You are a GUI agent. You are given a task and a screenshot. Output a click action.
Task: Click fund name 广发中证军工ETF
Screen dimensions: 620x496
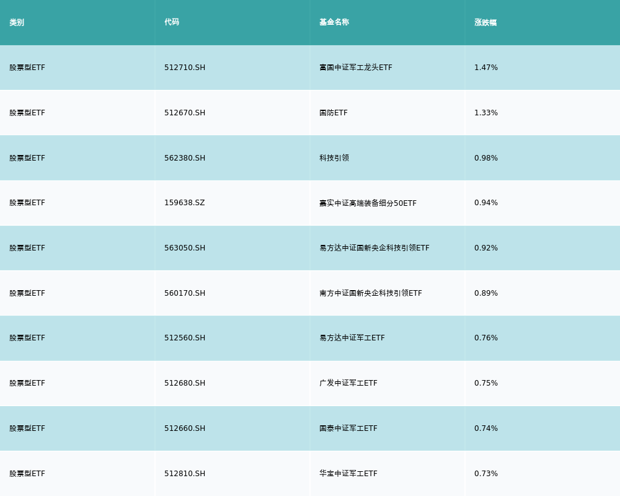tap(348, 383)
